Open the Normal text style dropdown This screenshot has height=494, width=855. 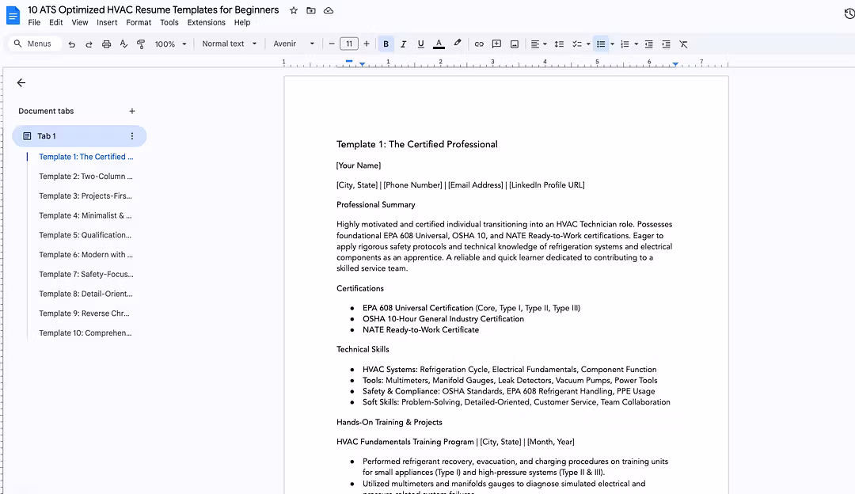pos(230,44)
